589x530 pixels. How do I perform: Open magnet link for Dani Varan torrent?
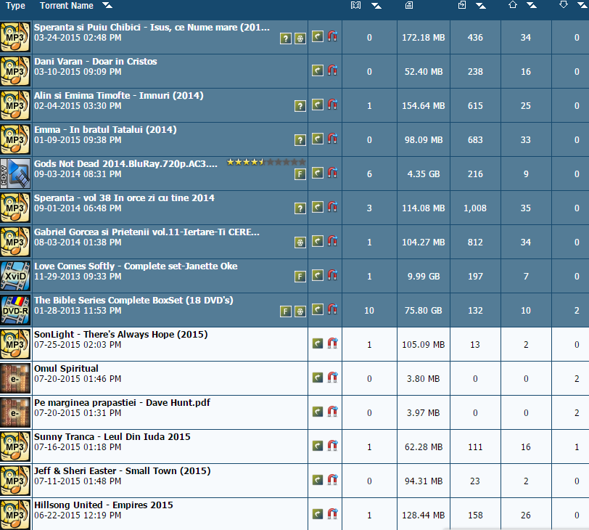pos(332,70)
